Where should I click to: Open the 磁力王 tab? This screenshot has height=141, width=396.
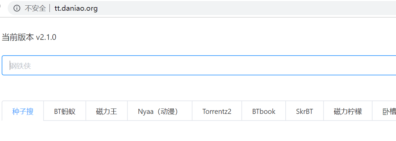pyautogui.click(x=107, y=111)
